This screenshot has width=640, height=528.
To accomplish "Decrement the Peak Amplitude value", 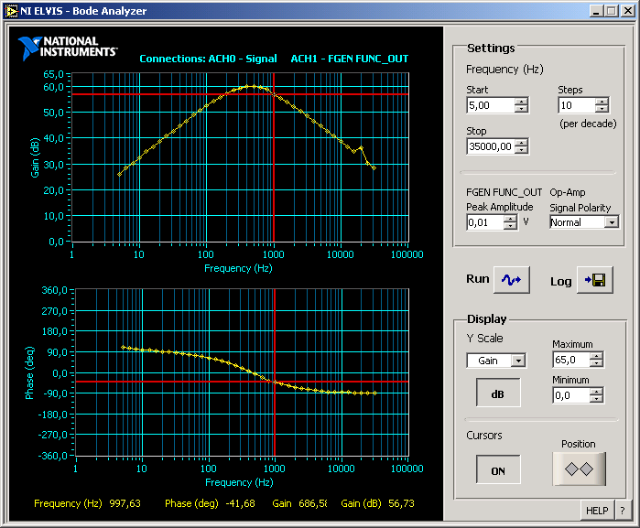I will click(x=510, y=226).
